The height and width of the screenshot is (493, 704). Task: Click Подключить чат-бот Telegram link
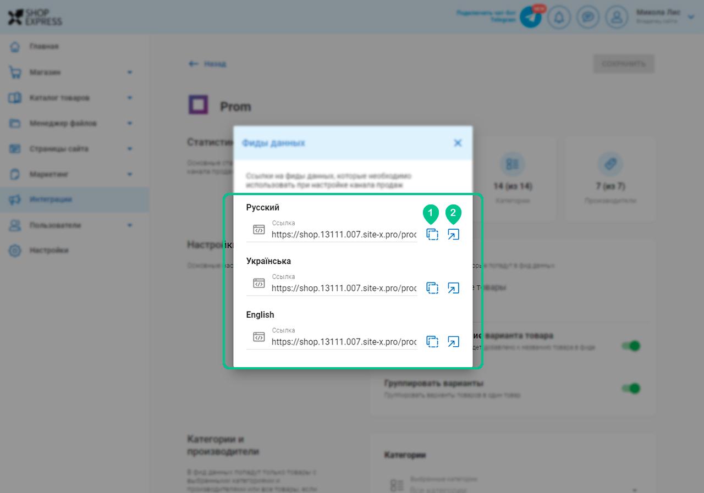pos(486,15)
